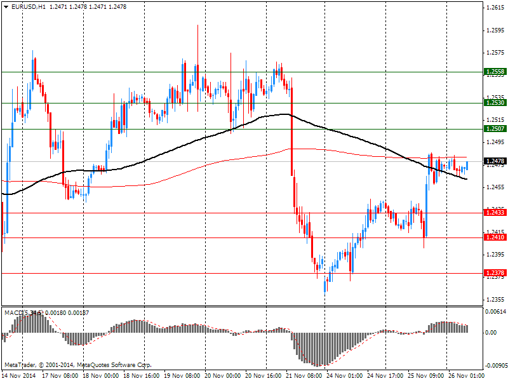Screen dimensions: 508x381
Task: Click the 26 Nov 01:00 time label
Action: (466, 376)
